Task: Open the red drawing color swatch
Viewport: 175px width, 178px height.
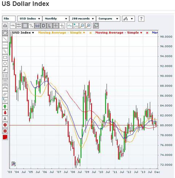Action: click(x=5, y=137)
